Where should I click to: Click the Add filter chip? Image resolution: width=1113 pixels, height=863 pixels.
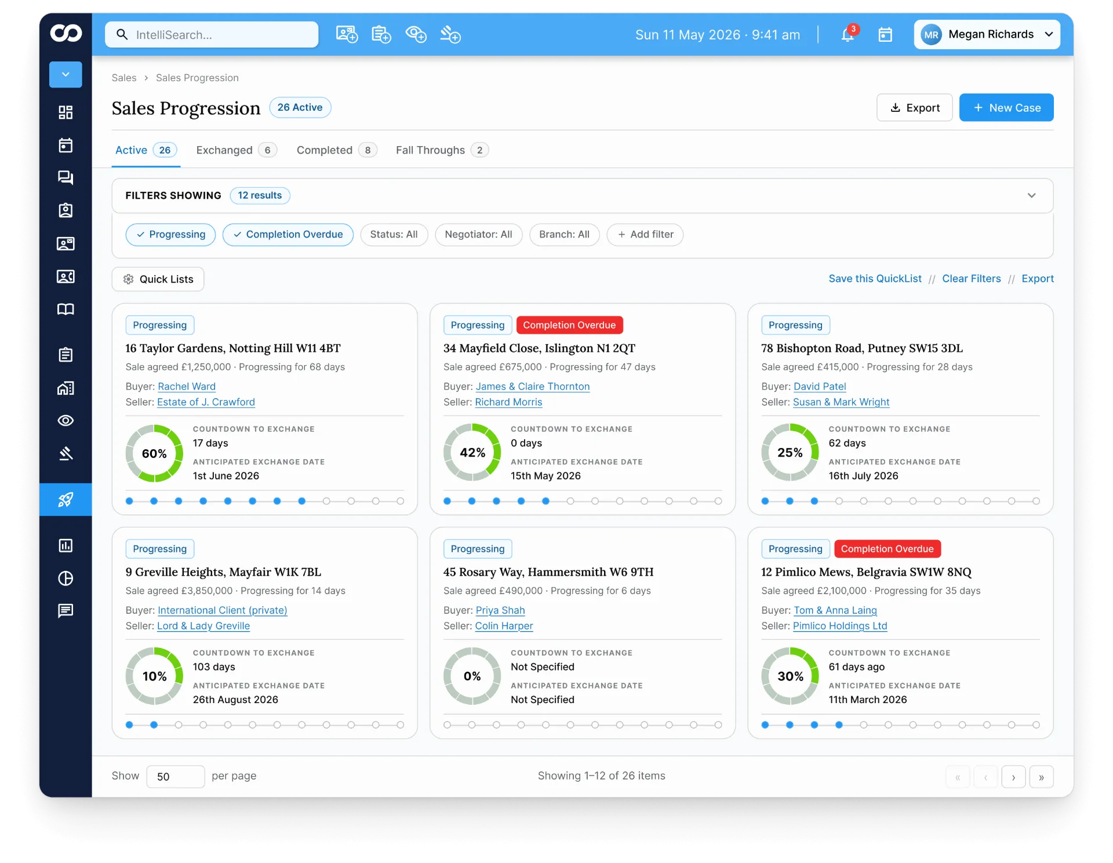click(645, 235)
